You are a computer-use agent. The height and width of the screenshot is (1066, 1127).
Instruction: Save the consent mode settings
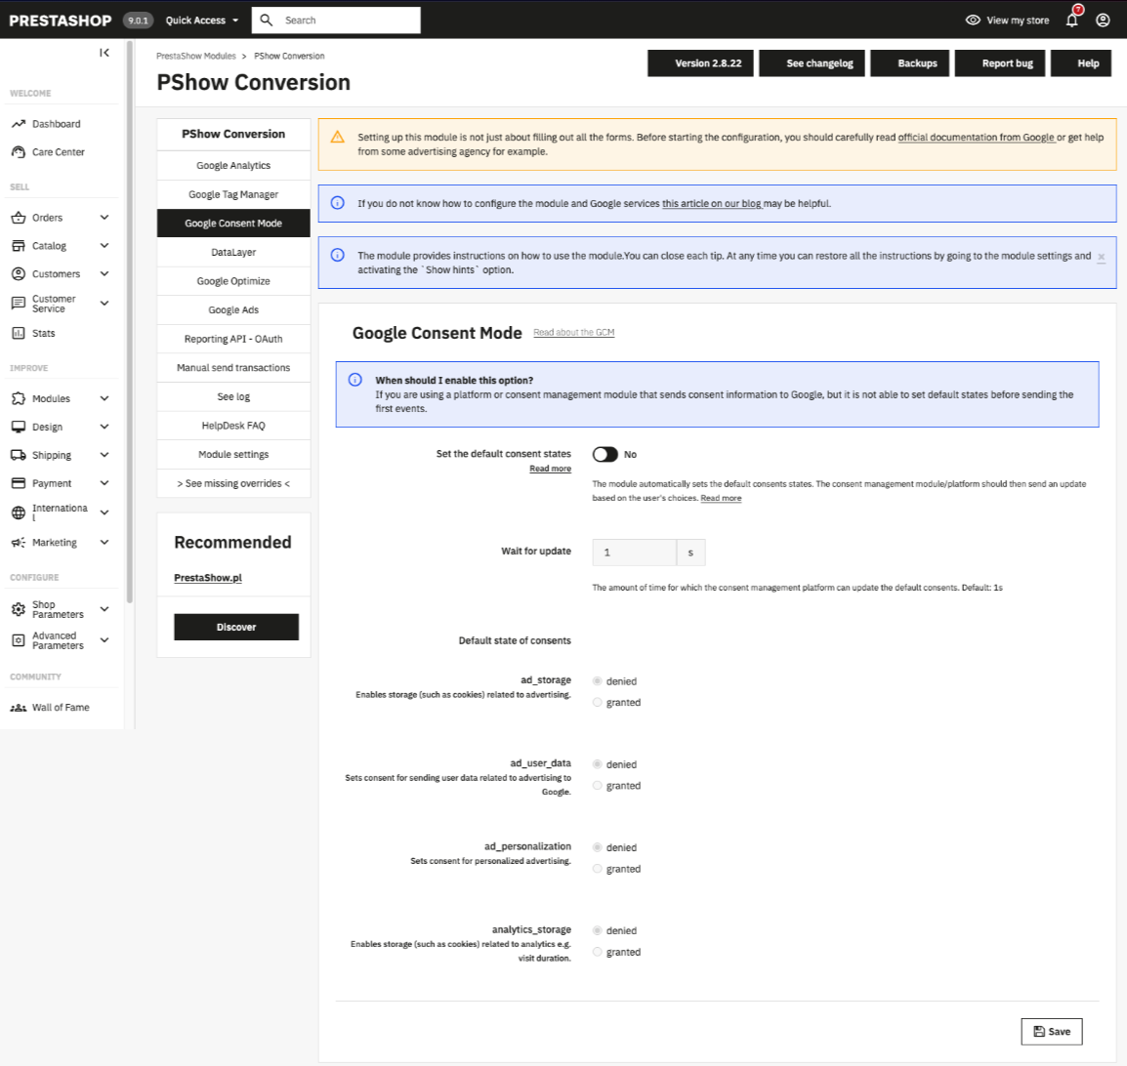point(1051,1032)
